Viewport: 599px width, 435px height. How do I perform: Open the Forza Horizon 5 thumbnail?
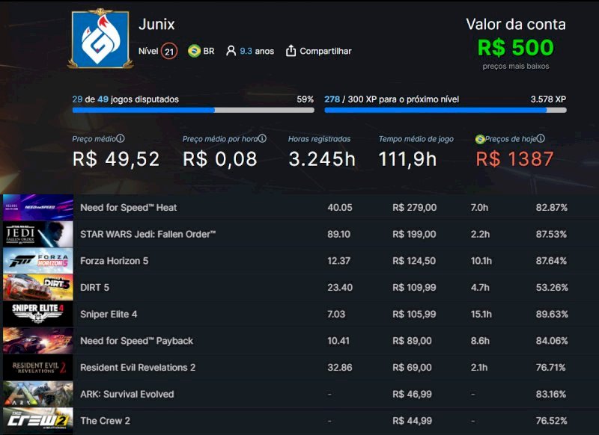coord(37,261)
